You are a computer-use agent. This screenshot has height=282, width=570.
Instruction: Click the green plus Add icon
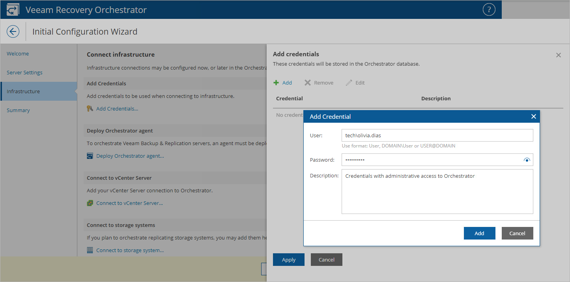tap(276, 83)
